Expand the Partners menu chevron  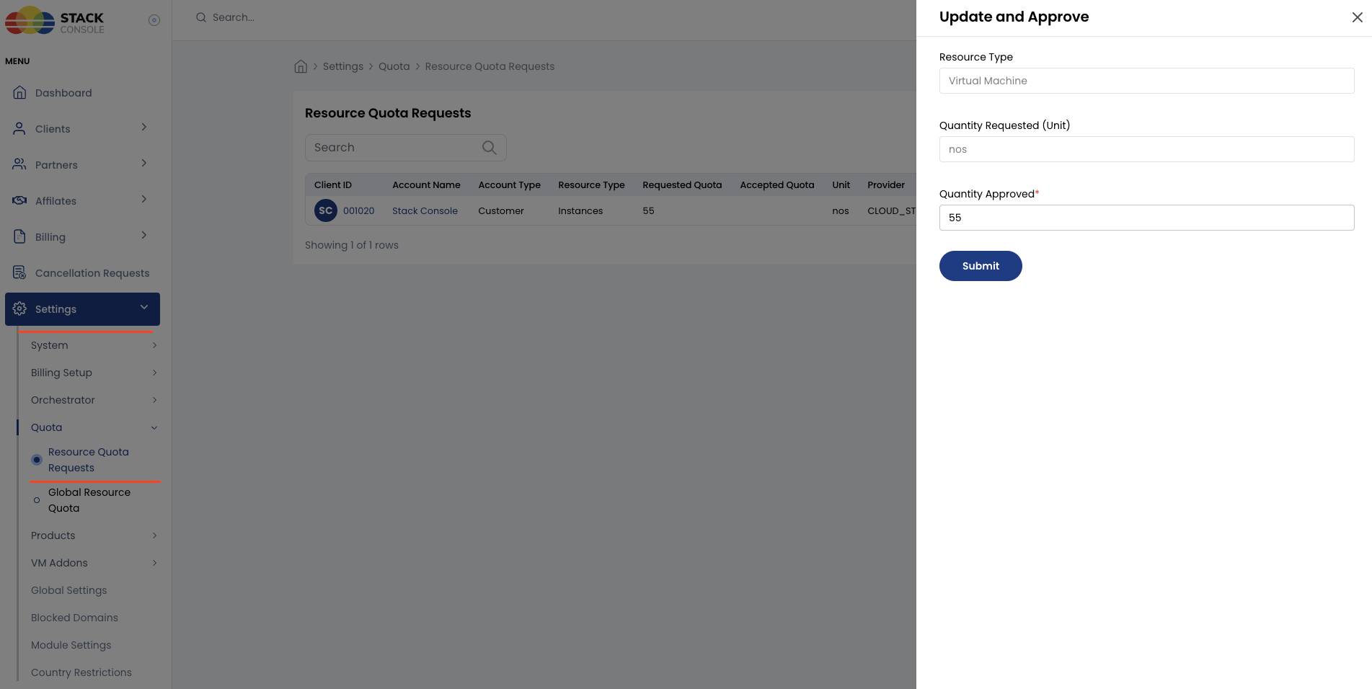(144, 164)
